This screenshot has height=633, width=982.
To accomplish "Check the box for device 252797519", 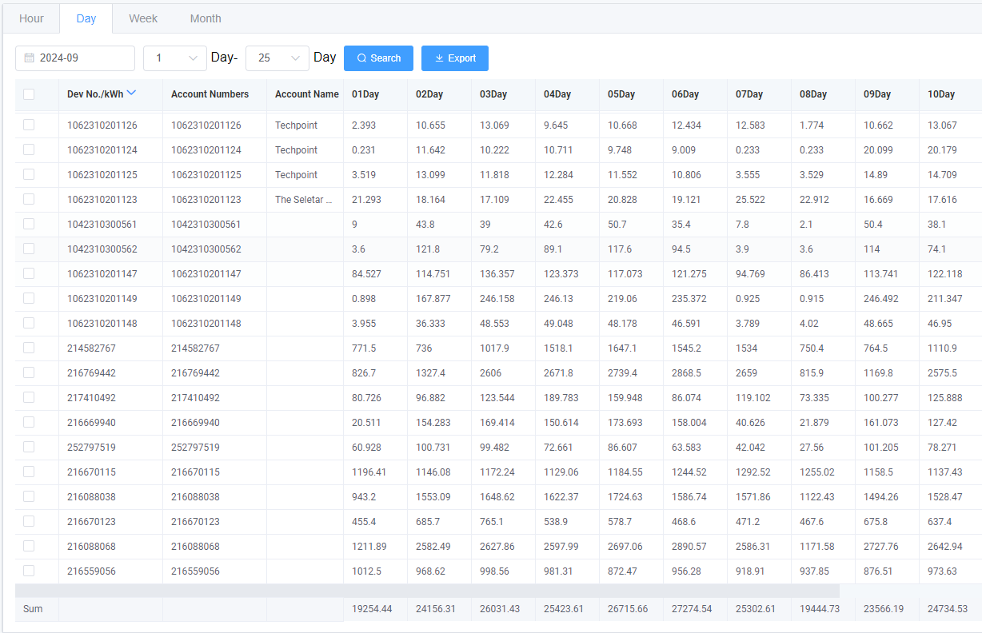I will click(29, 447).
